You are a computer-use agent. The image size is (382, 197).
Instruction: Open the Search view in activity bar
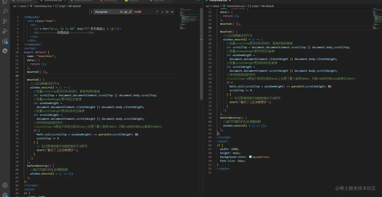point(5,11)
